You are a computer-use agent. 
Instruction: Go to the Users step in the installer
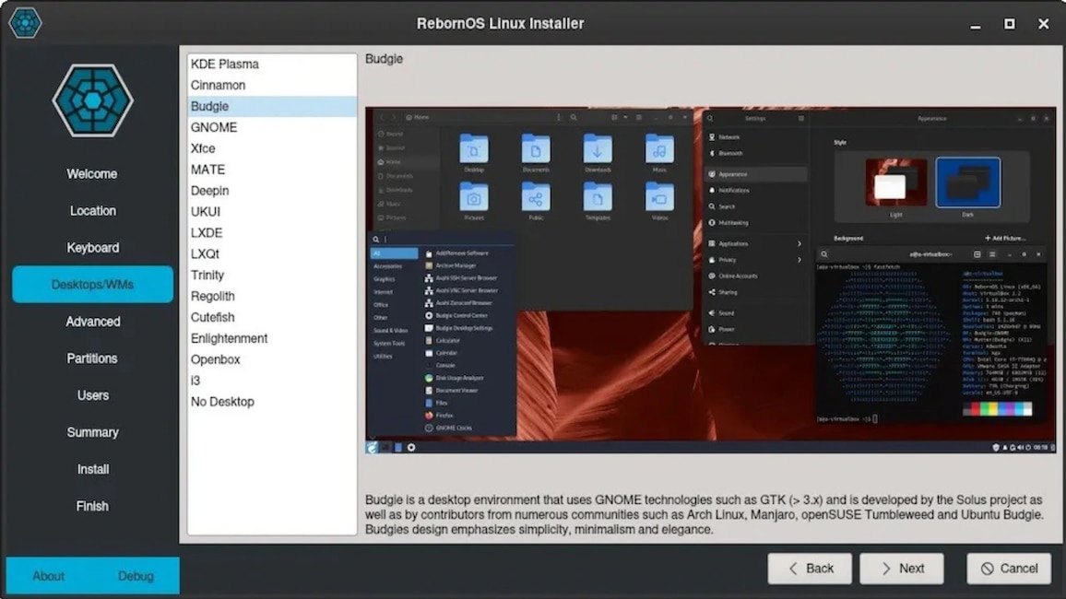coord(92,395)
